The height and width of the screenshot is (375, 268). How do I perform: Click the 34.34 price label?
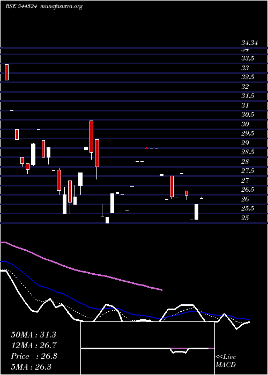[250, 43]
